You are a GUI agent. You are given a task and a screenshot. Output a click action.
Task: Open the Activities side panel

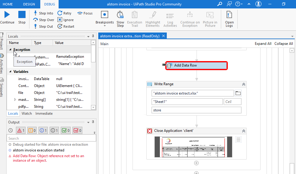(x=2, y=64)
